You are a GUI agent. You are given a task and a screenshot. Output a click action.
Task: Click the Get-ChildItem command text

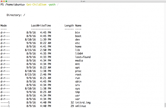pyautogui.click(x=36, y=5)
